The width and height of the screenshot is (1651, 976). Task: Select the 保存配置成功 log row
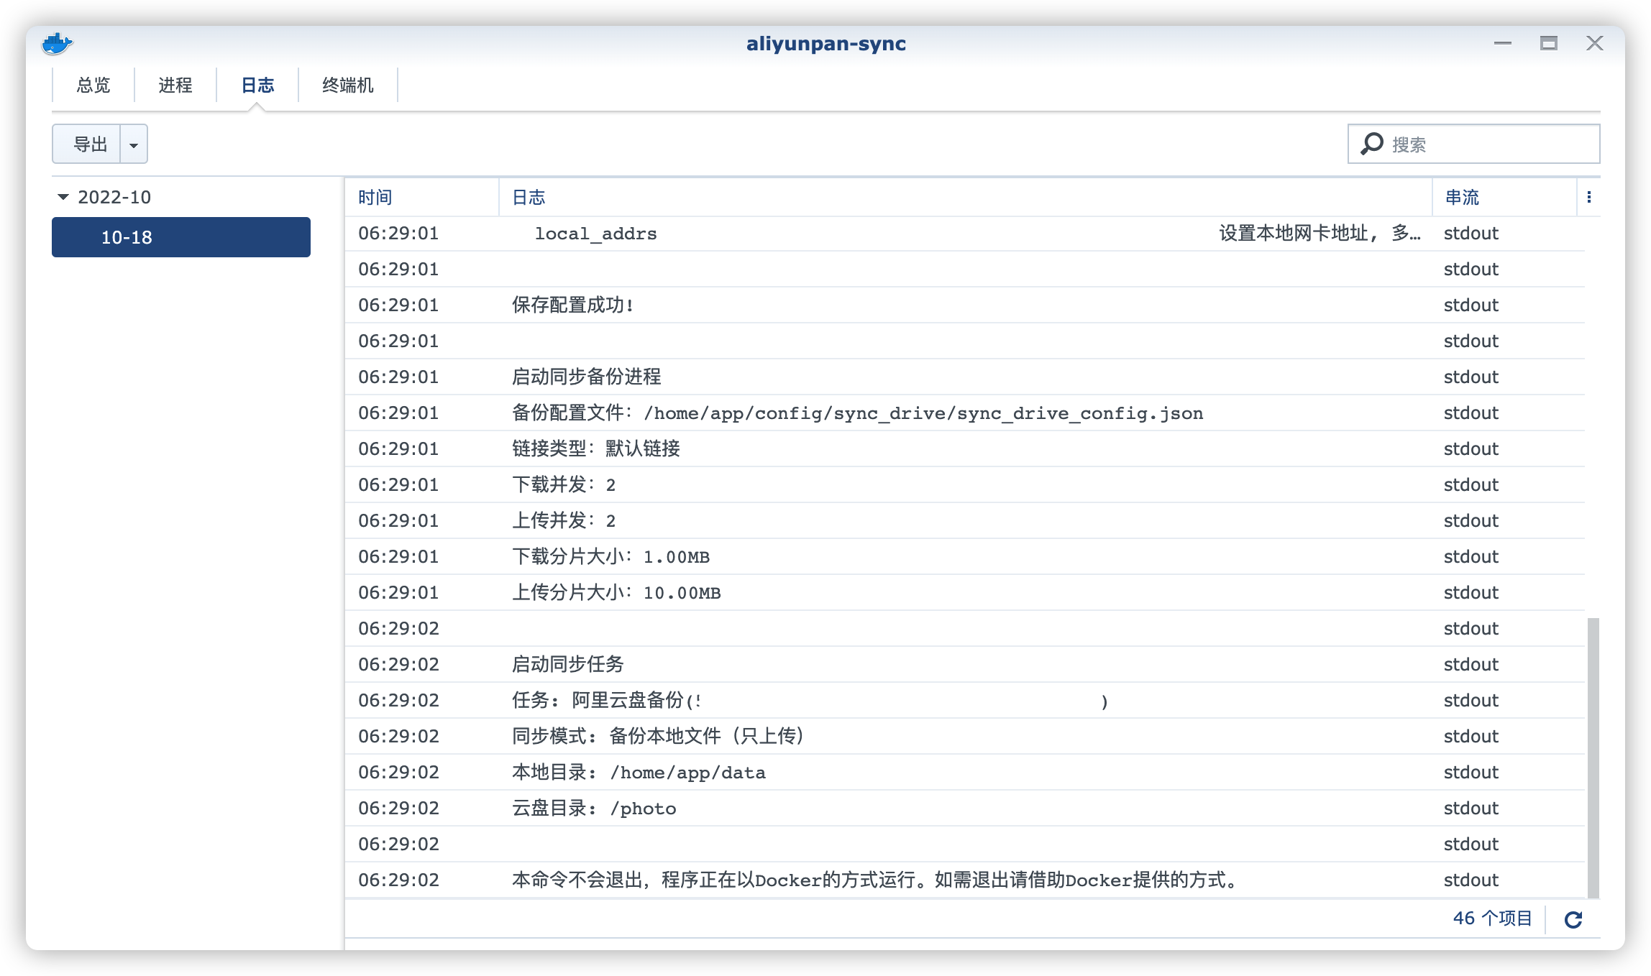[x=965, y=305]
